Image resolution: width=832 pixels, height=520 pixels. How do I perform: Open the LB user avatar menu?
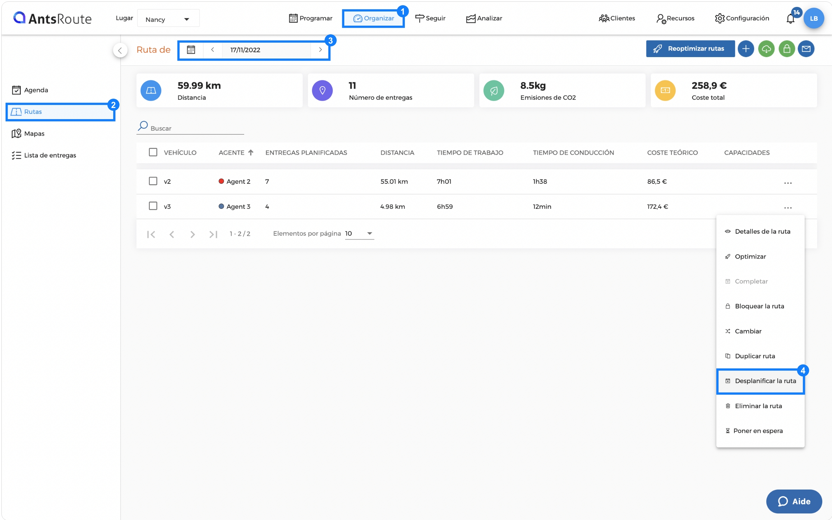(814, 18)
